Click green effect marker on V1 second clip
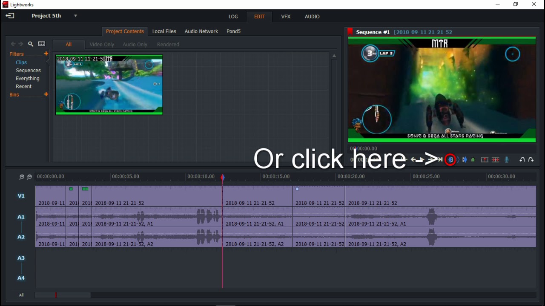 [71, 189]
